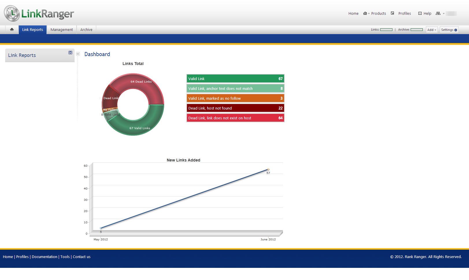Click the blurred username next to users icon
The width and height of the screenshot is (469, 280).
coord(451,14)
